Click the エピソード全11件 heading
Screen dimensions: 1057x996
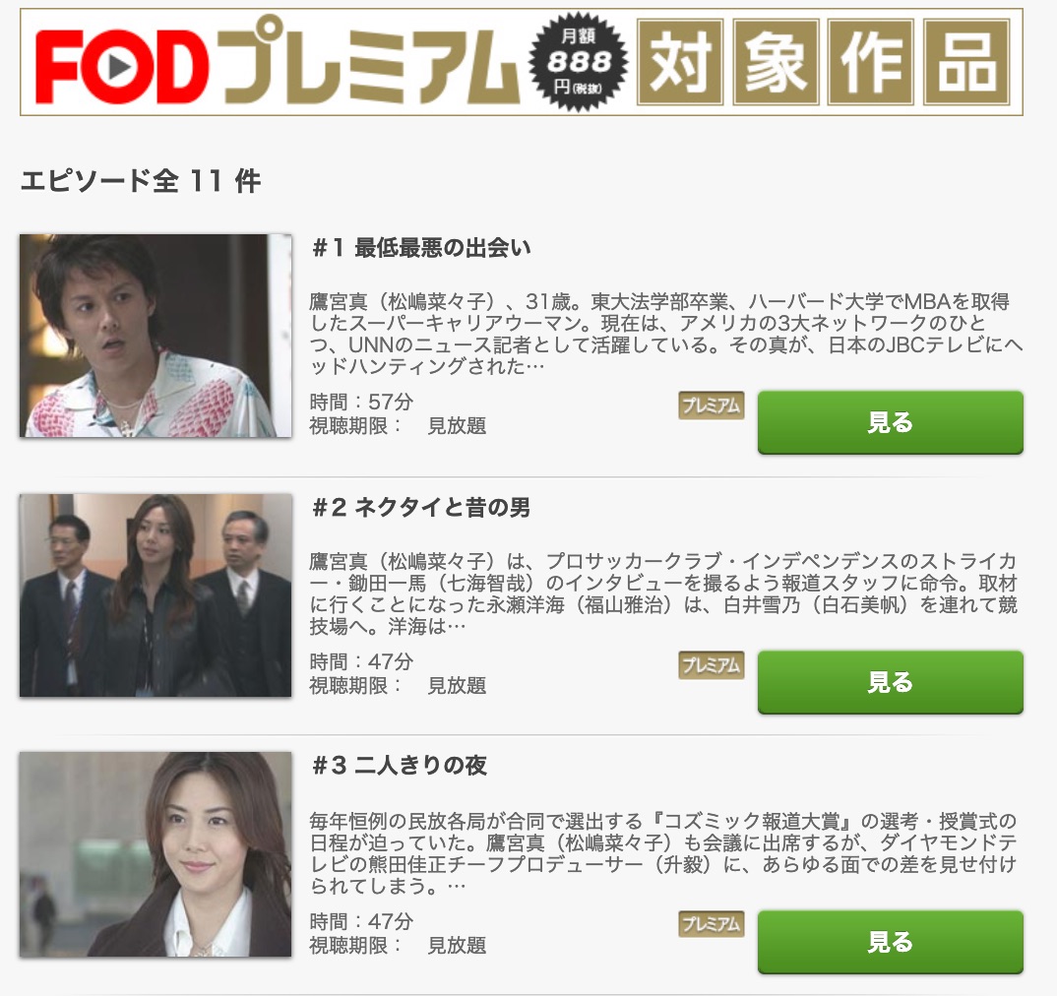coord(140,181)
